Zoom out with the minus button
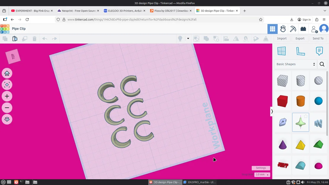 (x=7, y=108)
